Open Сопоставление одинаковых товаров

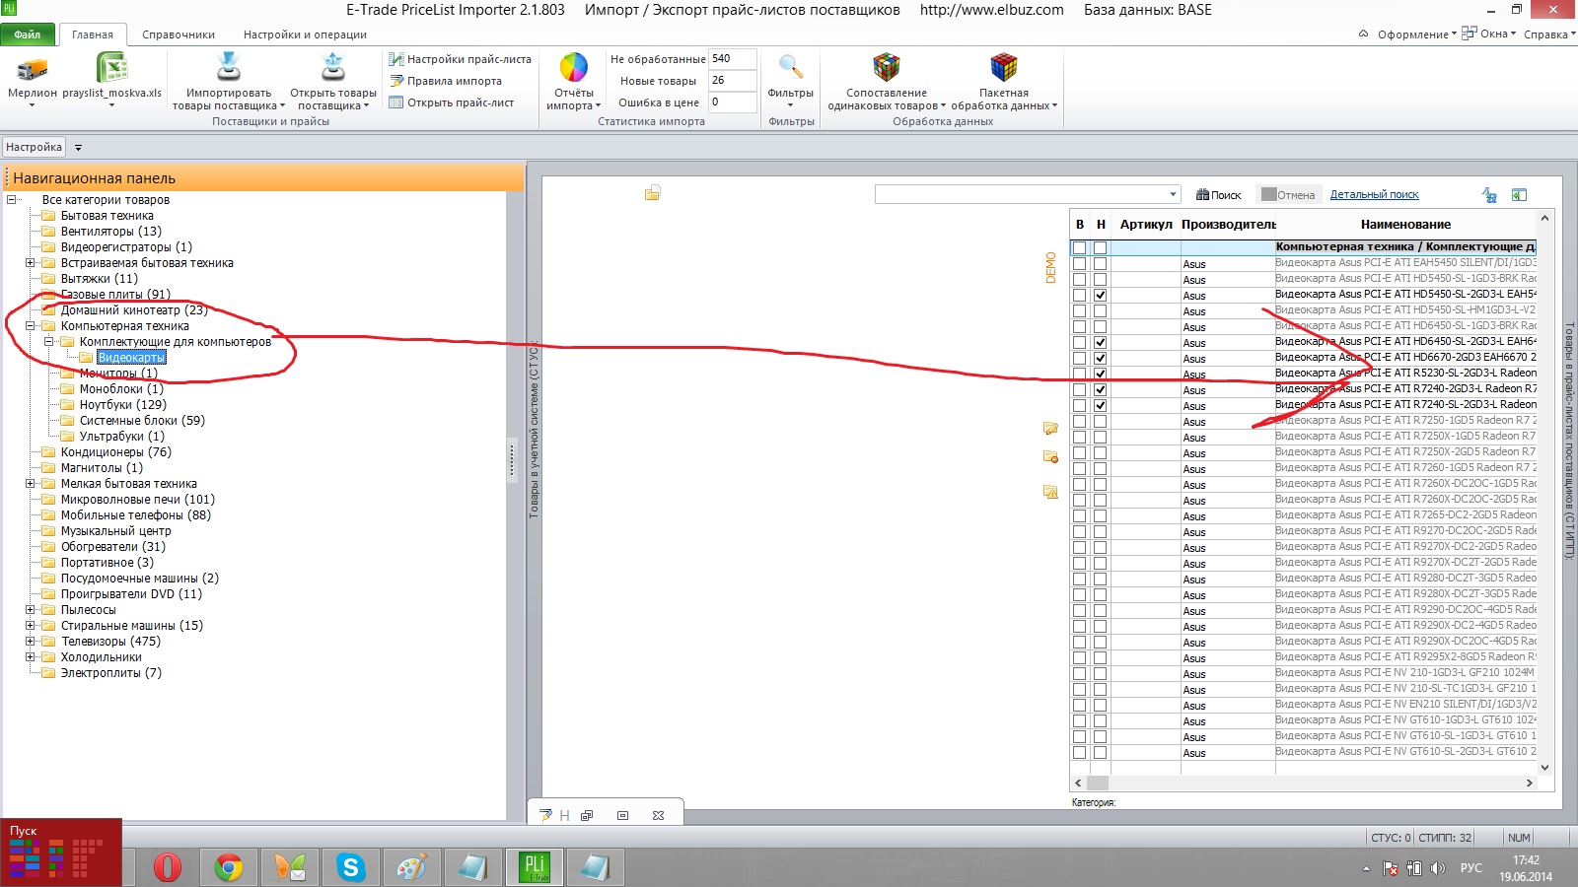click(886, 81)
